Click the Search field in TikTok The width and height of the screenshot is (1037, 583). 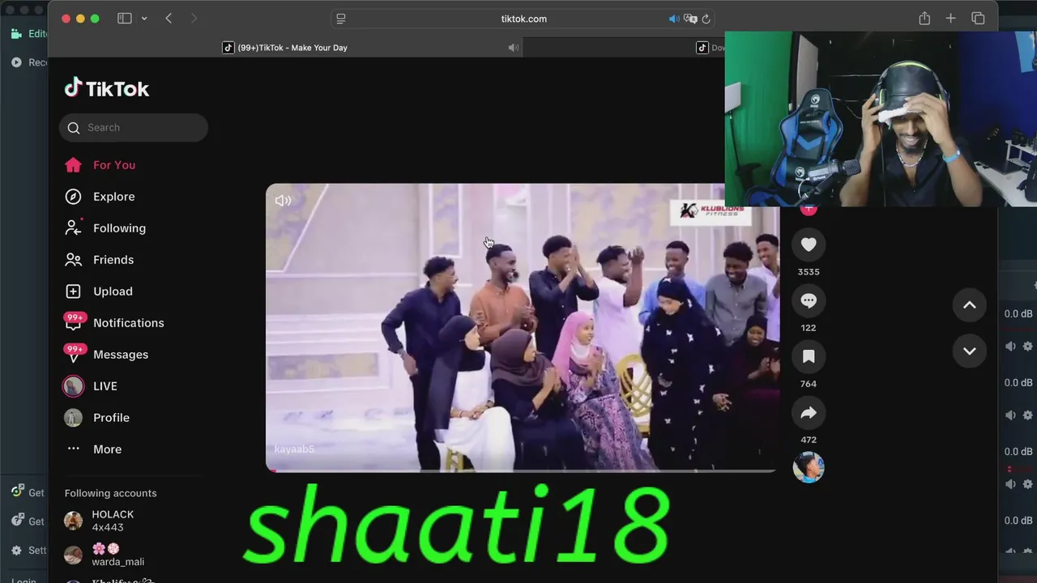tap(134, 127)
